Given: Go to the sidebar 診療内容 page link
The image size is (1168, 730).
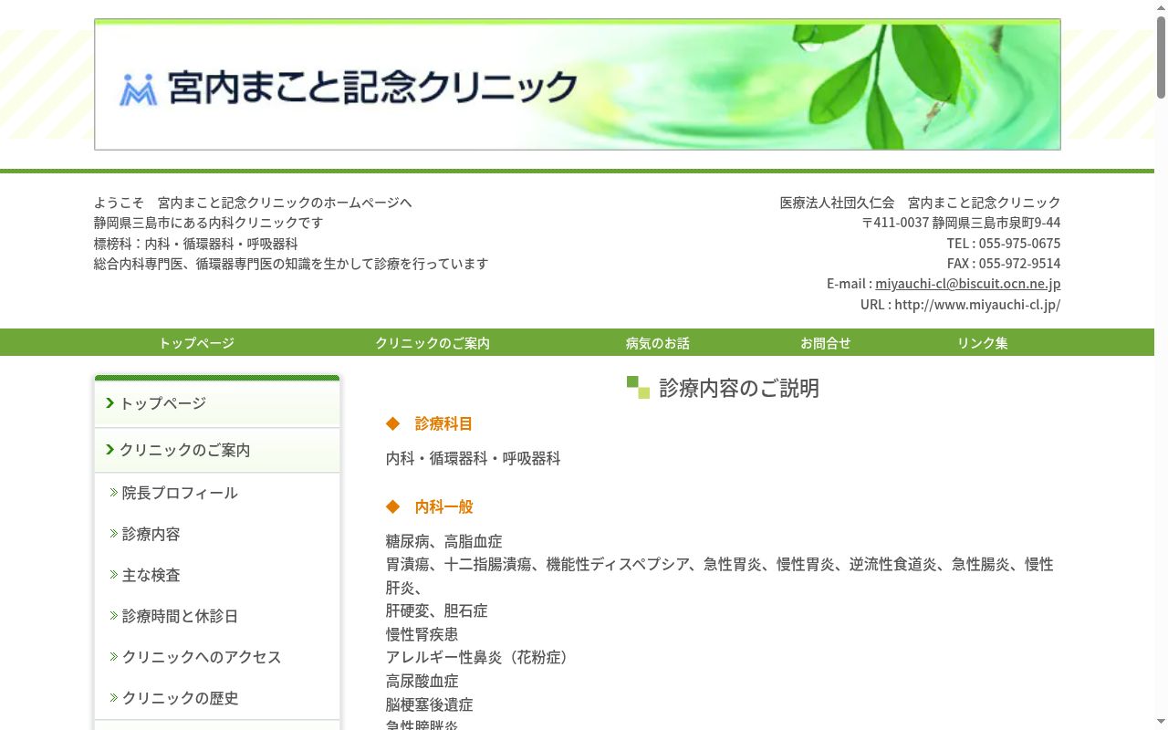Looking at the screenshot, I should (x=151, y=534).
